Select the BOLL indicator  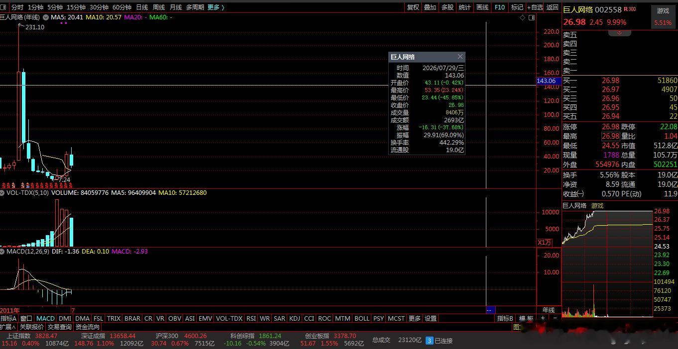[362, 318]
